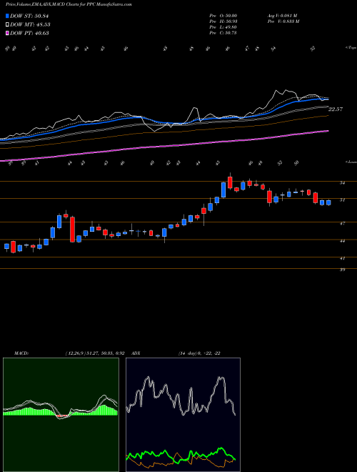The width and height of the screenshot is (357, 472).
Task: Click the '<Lows' marker label
Action: click(x=351, y=162)
